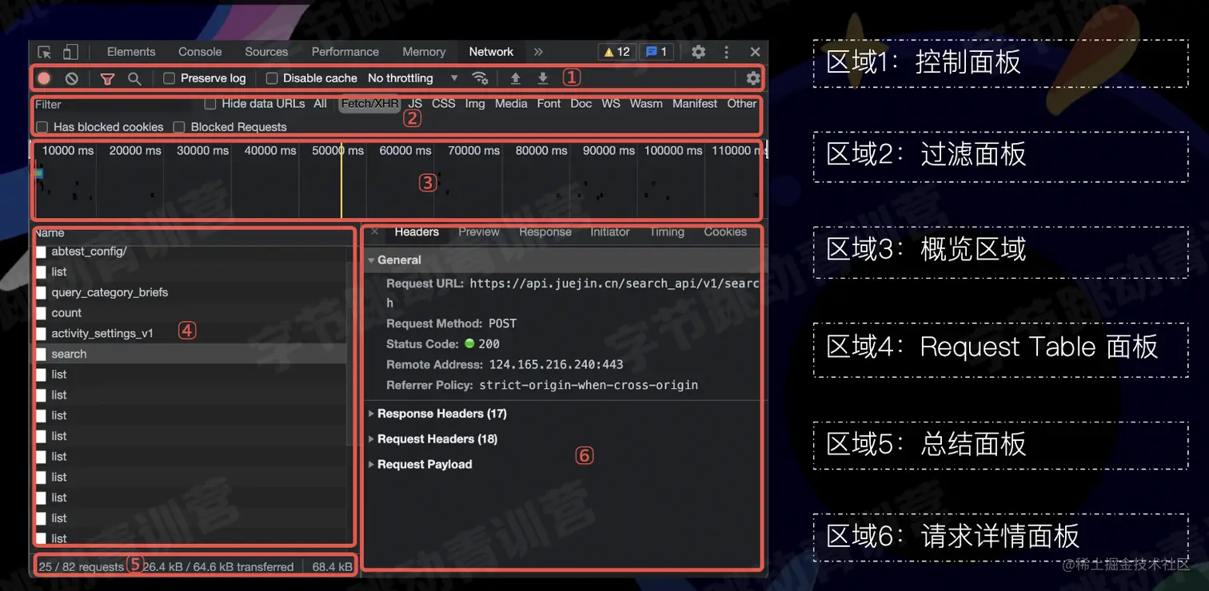Filter requests by Media
The width and height of the screenshot is (1209, 591).
(511, 104)
